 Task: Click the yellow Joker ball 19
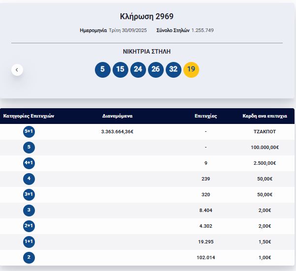pyautogui.click(x=191, y=69)
